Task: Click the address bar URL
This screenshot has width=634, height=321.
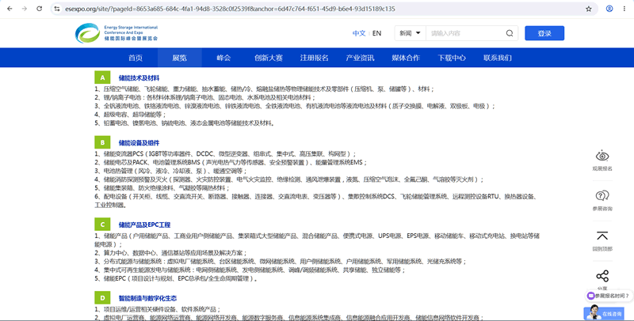Action: pos(230,9)
